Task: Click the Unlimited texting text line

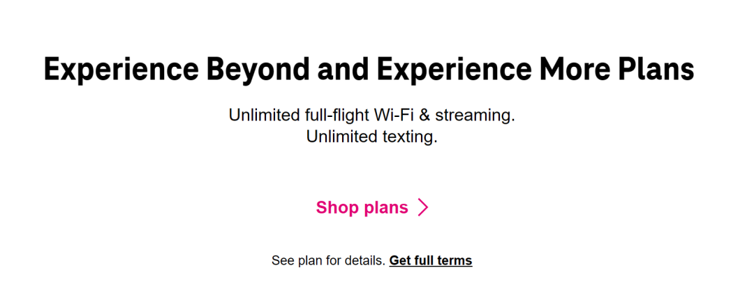Action: click(x=371, y=137)
